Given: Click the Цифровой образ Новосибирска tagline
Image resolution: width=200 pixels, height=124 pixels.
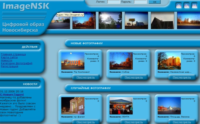Looking at the screenshot, I should (x=23, y=27).
